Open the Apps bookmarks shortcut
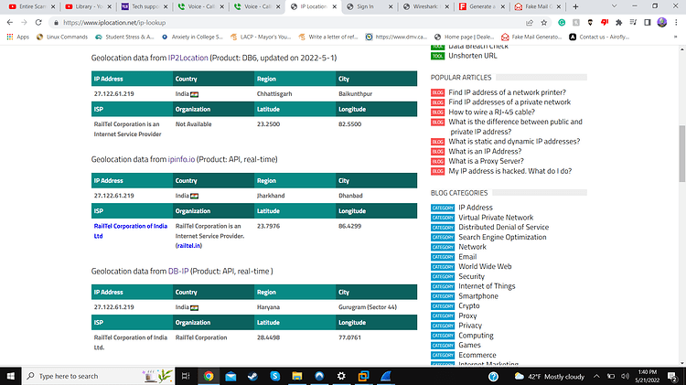 pos(18,37)
